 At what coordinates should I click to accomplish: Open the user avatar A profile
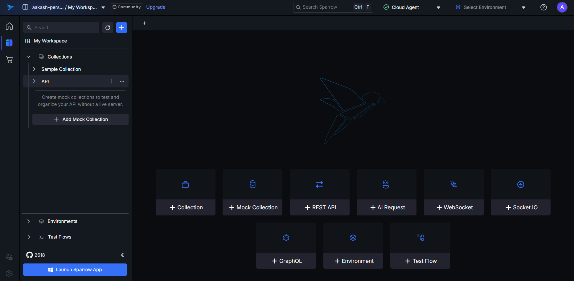pos(562,7)
